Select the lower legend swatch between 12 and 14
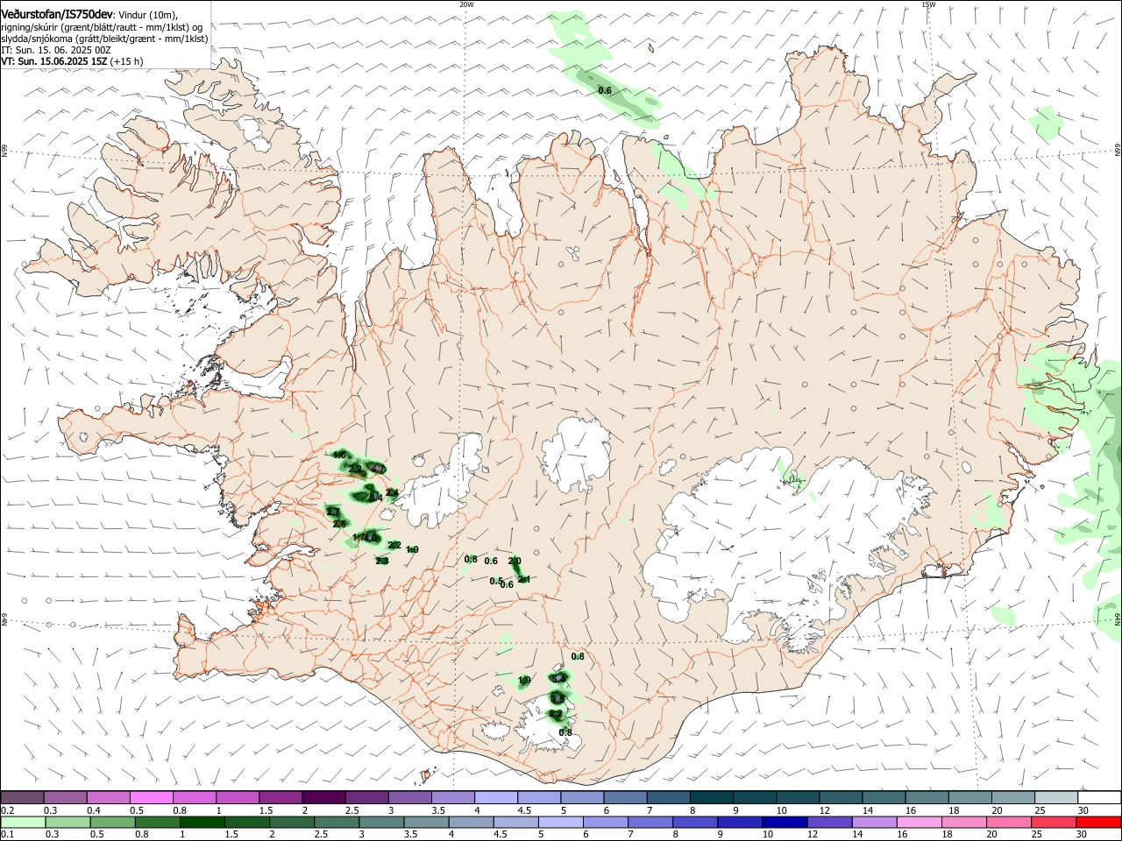 [828, 822]
